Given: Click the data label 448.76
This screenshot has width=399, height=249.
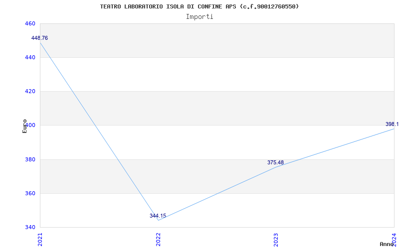Looking at the screenshot, I should [39, 38].
